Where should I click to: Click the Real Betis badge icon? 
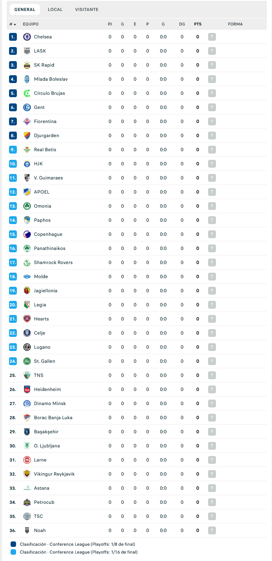(x=27, y=150)
